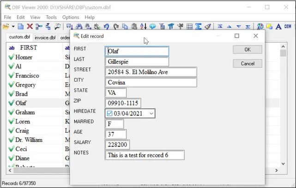Switch to the invoice.dbf tab

click(45, 38)
